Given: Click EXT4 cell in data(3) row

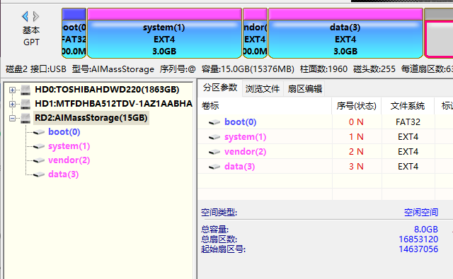Looking at the screenshot, I should 408,166.
